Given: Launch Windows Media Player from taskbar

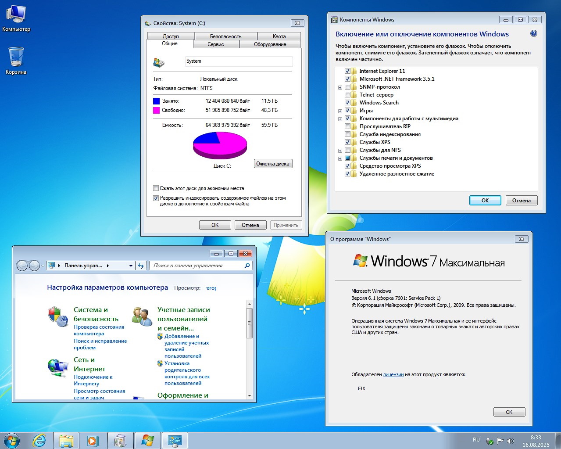Looking at the screenshot, I should [93, 441].
